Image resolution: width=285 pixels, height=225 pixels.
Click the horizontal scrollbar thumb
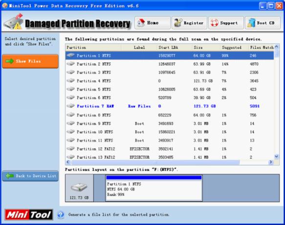(x=155, y=162)
